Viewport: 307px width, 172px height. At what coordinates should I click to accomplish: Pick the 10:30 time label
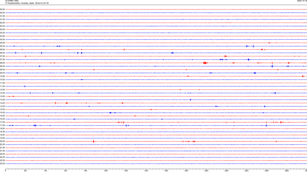point(2,80)
